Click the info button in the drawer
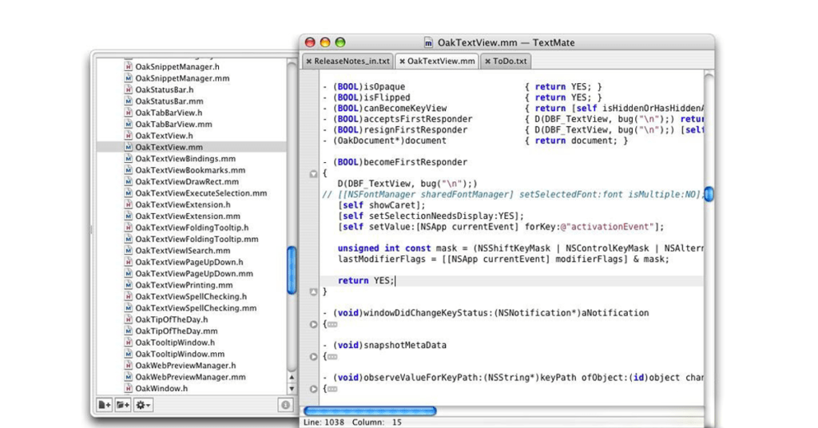 (x=285, y=405)
